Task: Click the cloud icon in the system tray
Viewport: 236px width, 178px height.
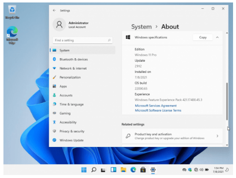Action: point(184,170)
